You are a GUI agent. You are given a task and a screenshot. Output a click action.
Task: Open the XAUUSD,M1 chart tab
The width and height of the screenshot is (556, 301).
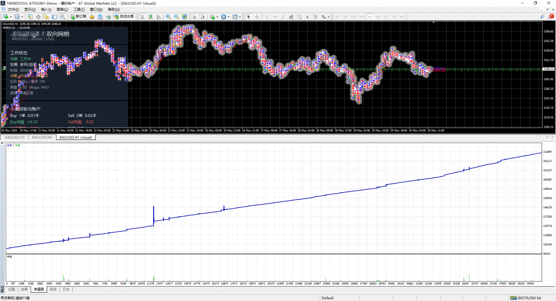pyautogui.click(x=42, y=137)
